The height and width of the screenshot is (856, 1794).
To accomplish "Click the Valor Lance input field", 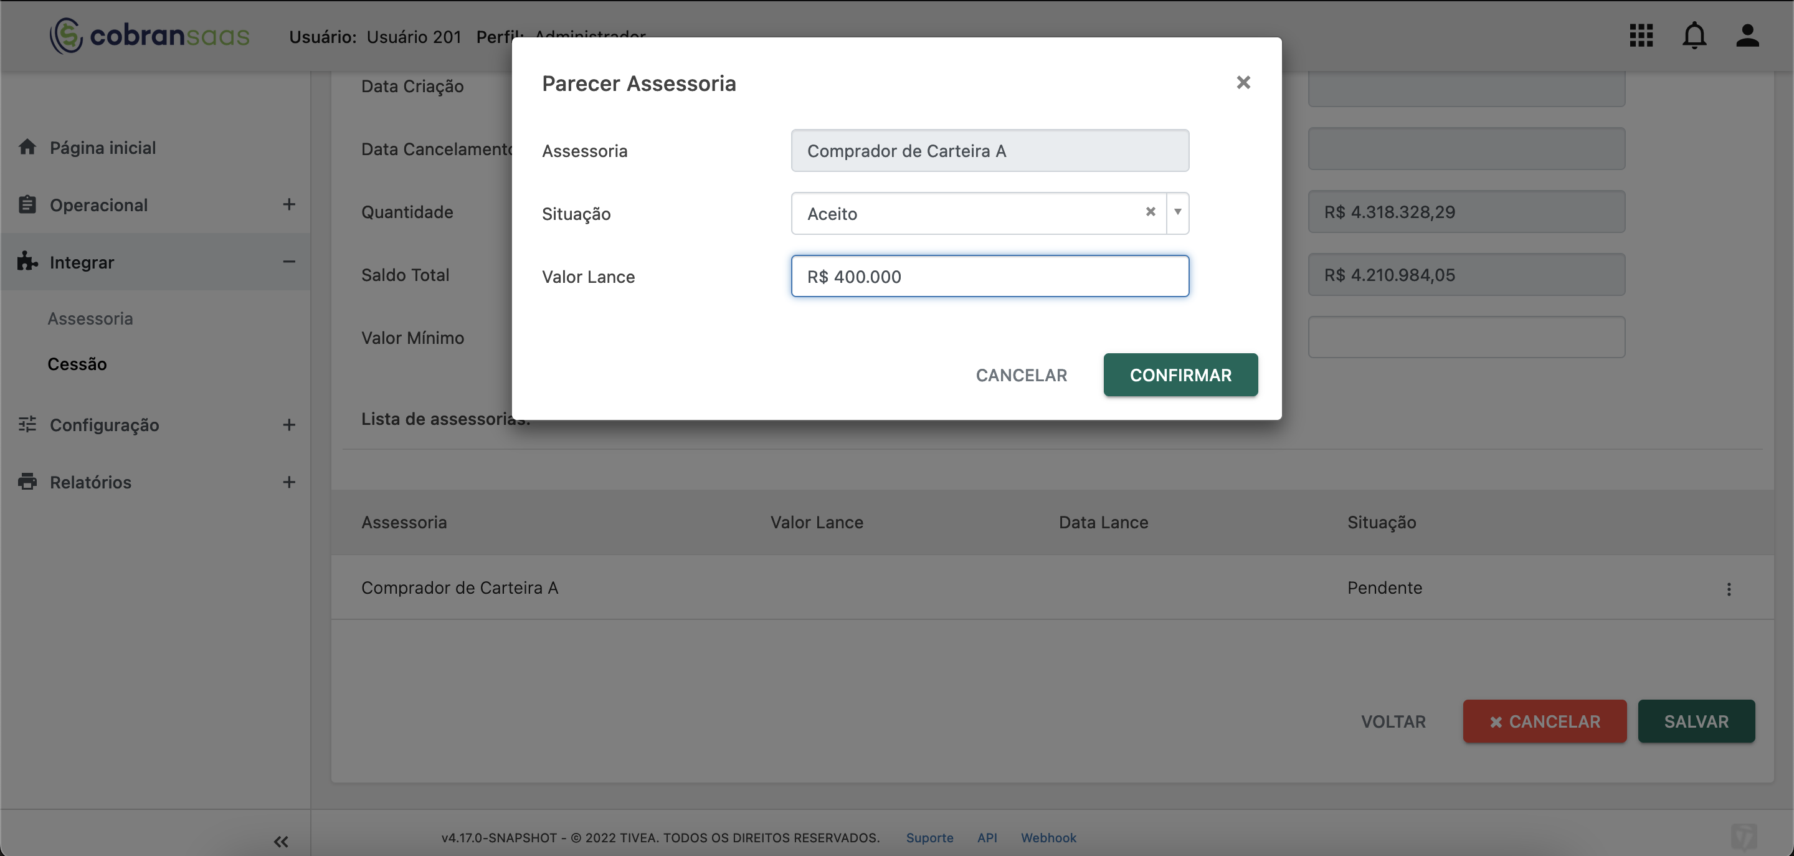I will (x=990, y=276).
